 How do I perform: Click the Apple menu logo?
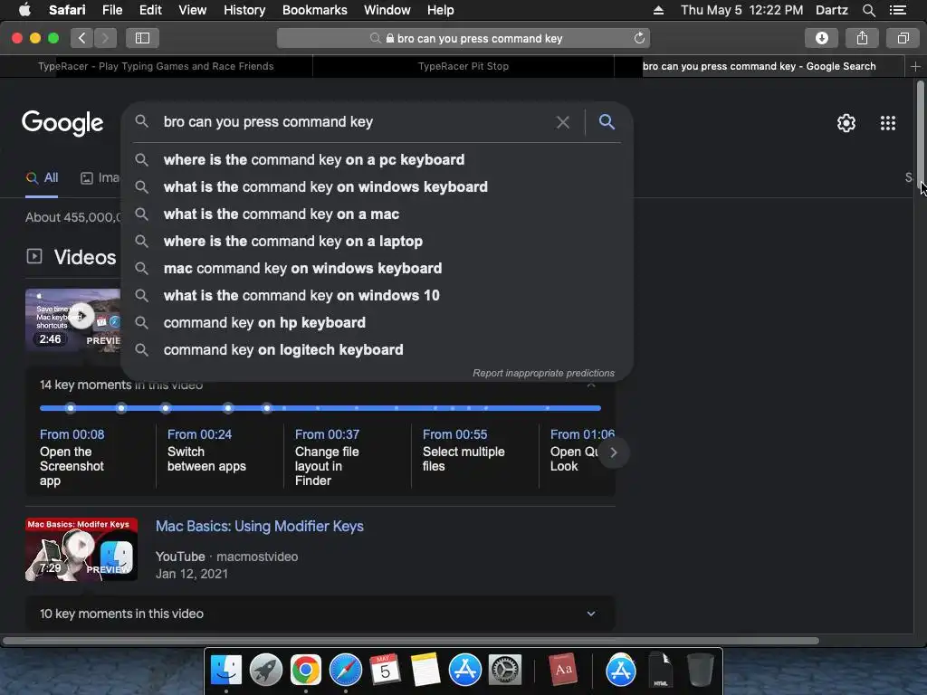(24, 10)
